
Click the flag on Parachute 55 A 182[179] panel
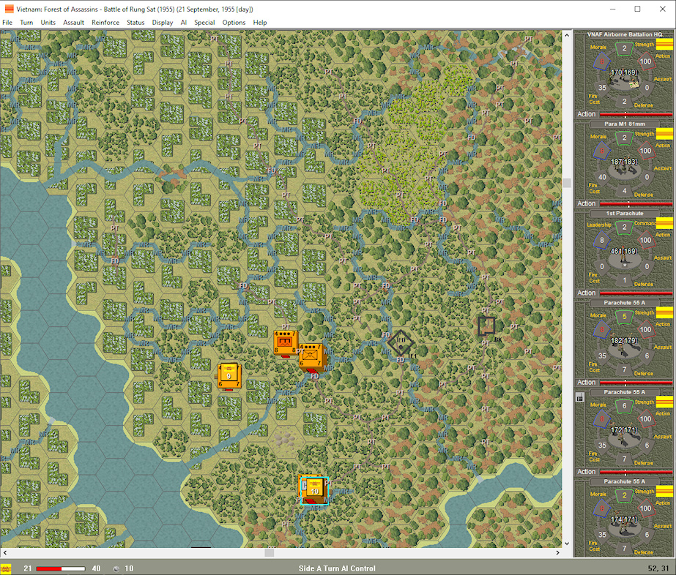(x=664, y=312)
